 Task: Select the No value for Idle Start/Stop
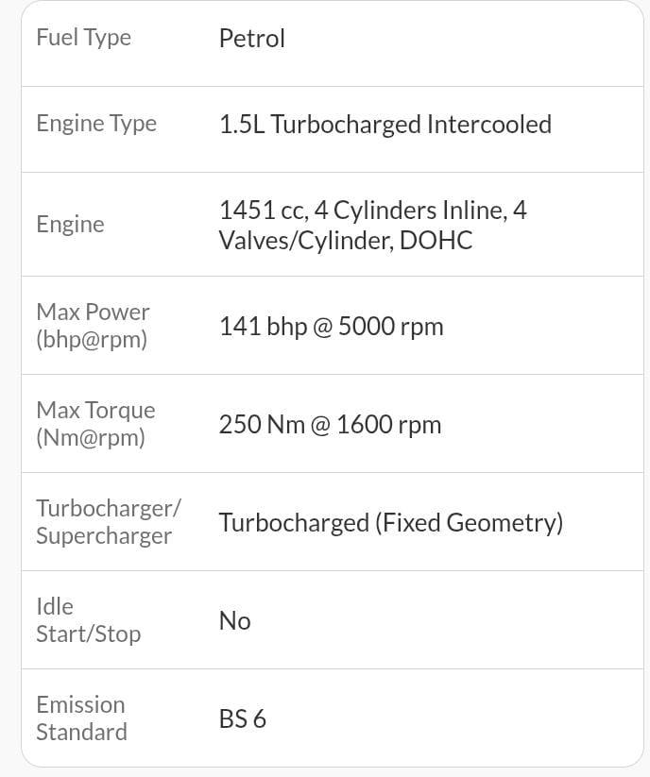(234, 621)
